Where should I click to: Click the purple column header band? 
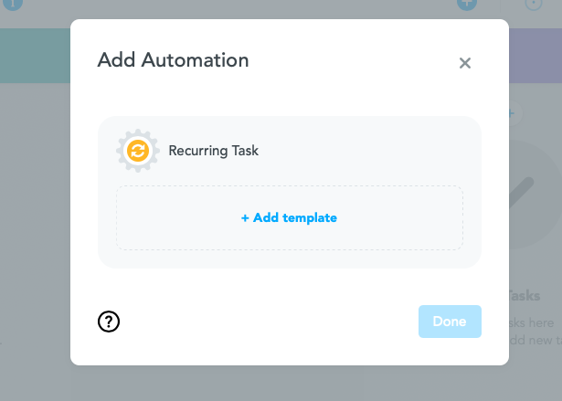[x=535, y=56]
